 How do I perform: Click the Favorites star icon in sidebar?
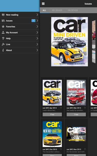(x=3, y=27)
